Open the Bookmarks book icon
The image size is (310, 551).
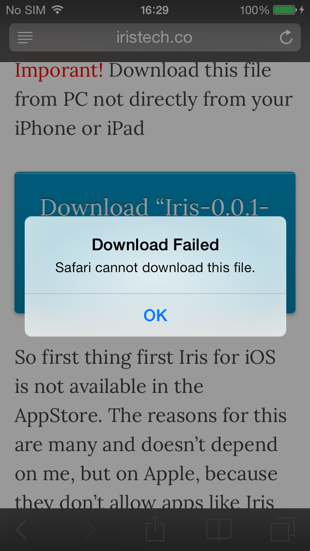pyautogui.click(x=219, y=529)
